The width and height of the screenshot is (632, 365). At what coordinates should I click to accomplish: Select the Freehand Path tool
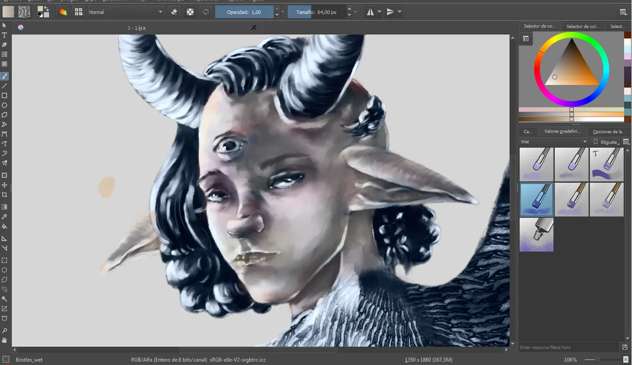[x=4, y=144]
